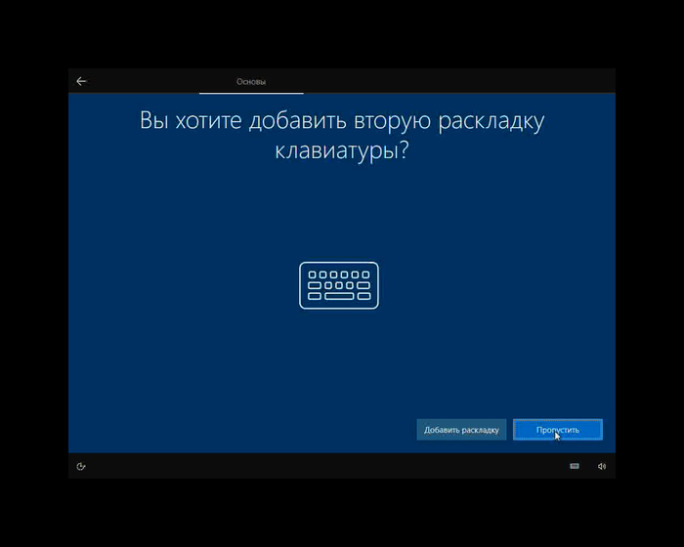Mute sound using the speaker icon
684x547 pixels.
point(602,466)
